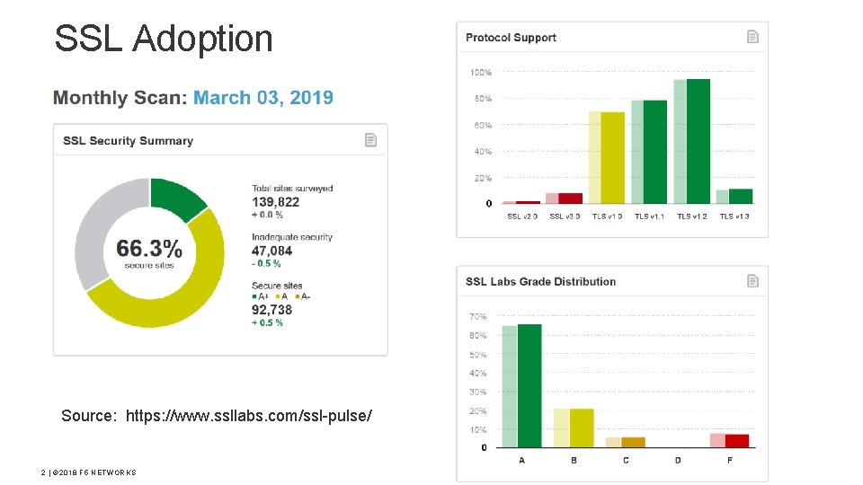Screen dimensions: 863x485
Task: Click the grade B yellow bar
Action: click(582, 428)
